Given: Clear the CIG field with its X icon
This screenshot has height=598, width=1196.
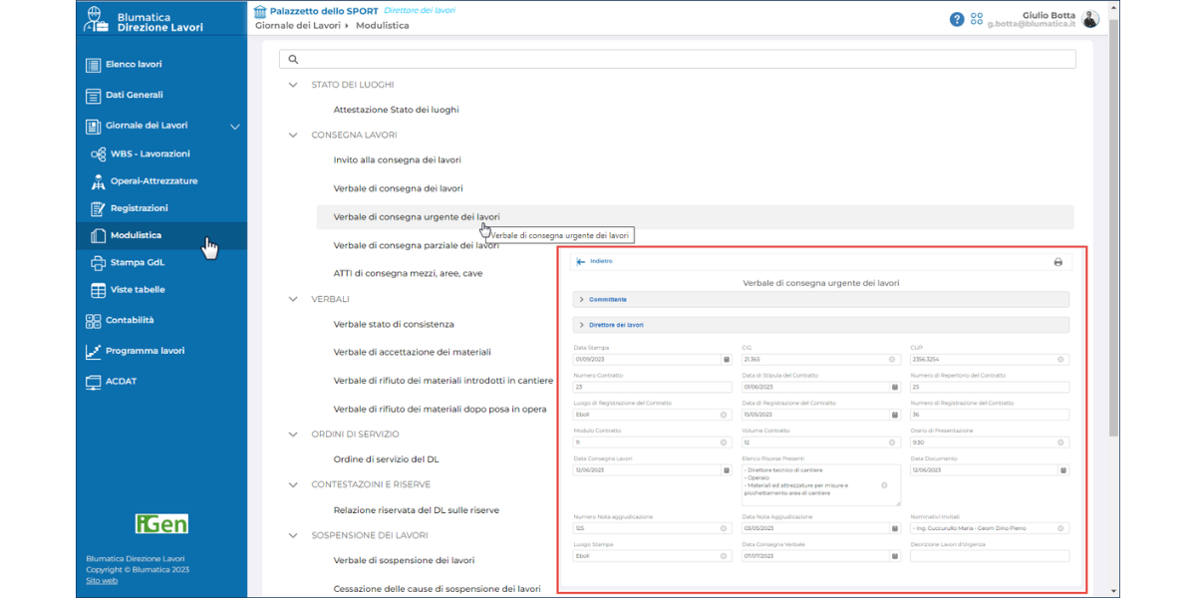Looking at the screenshot, I should (x=892, y=359).
